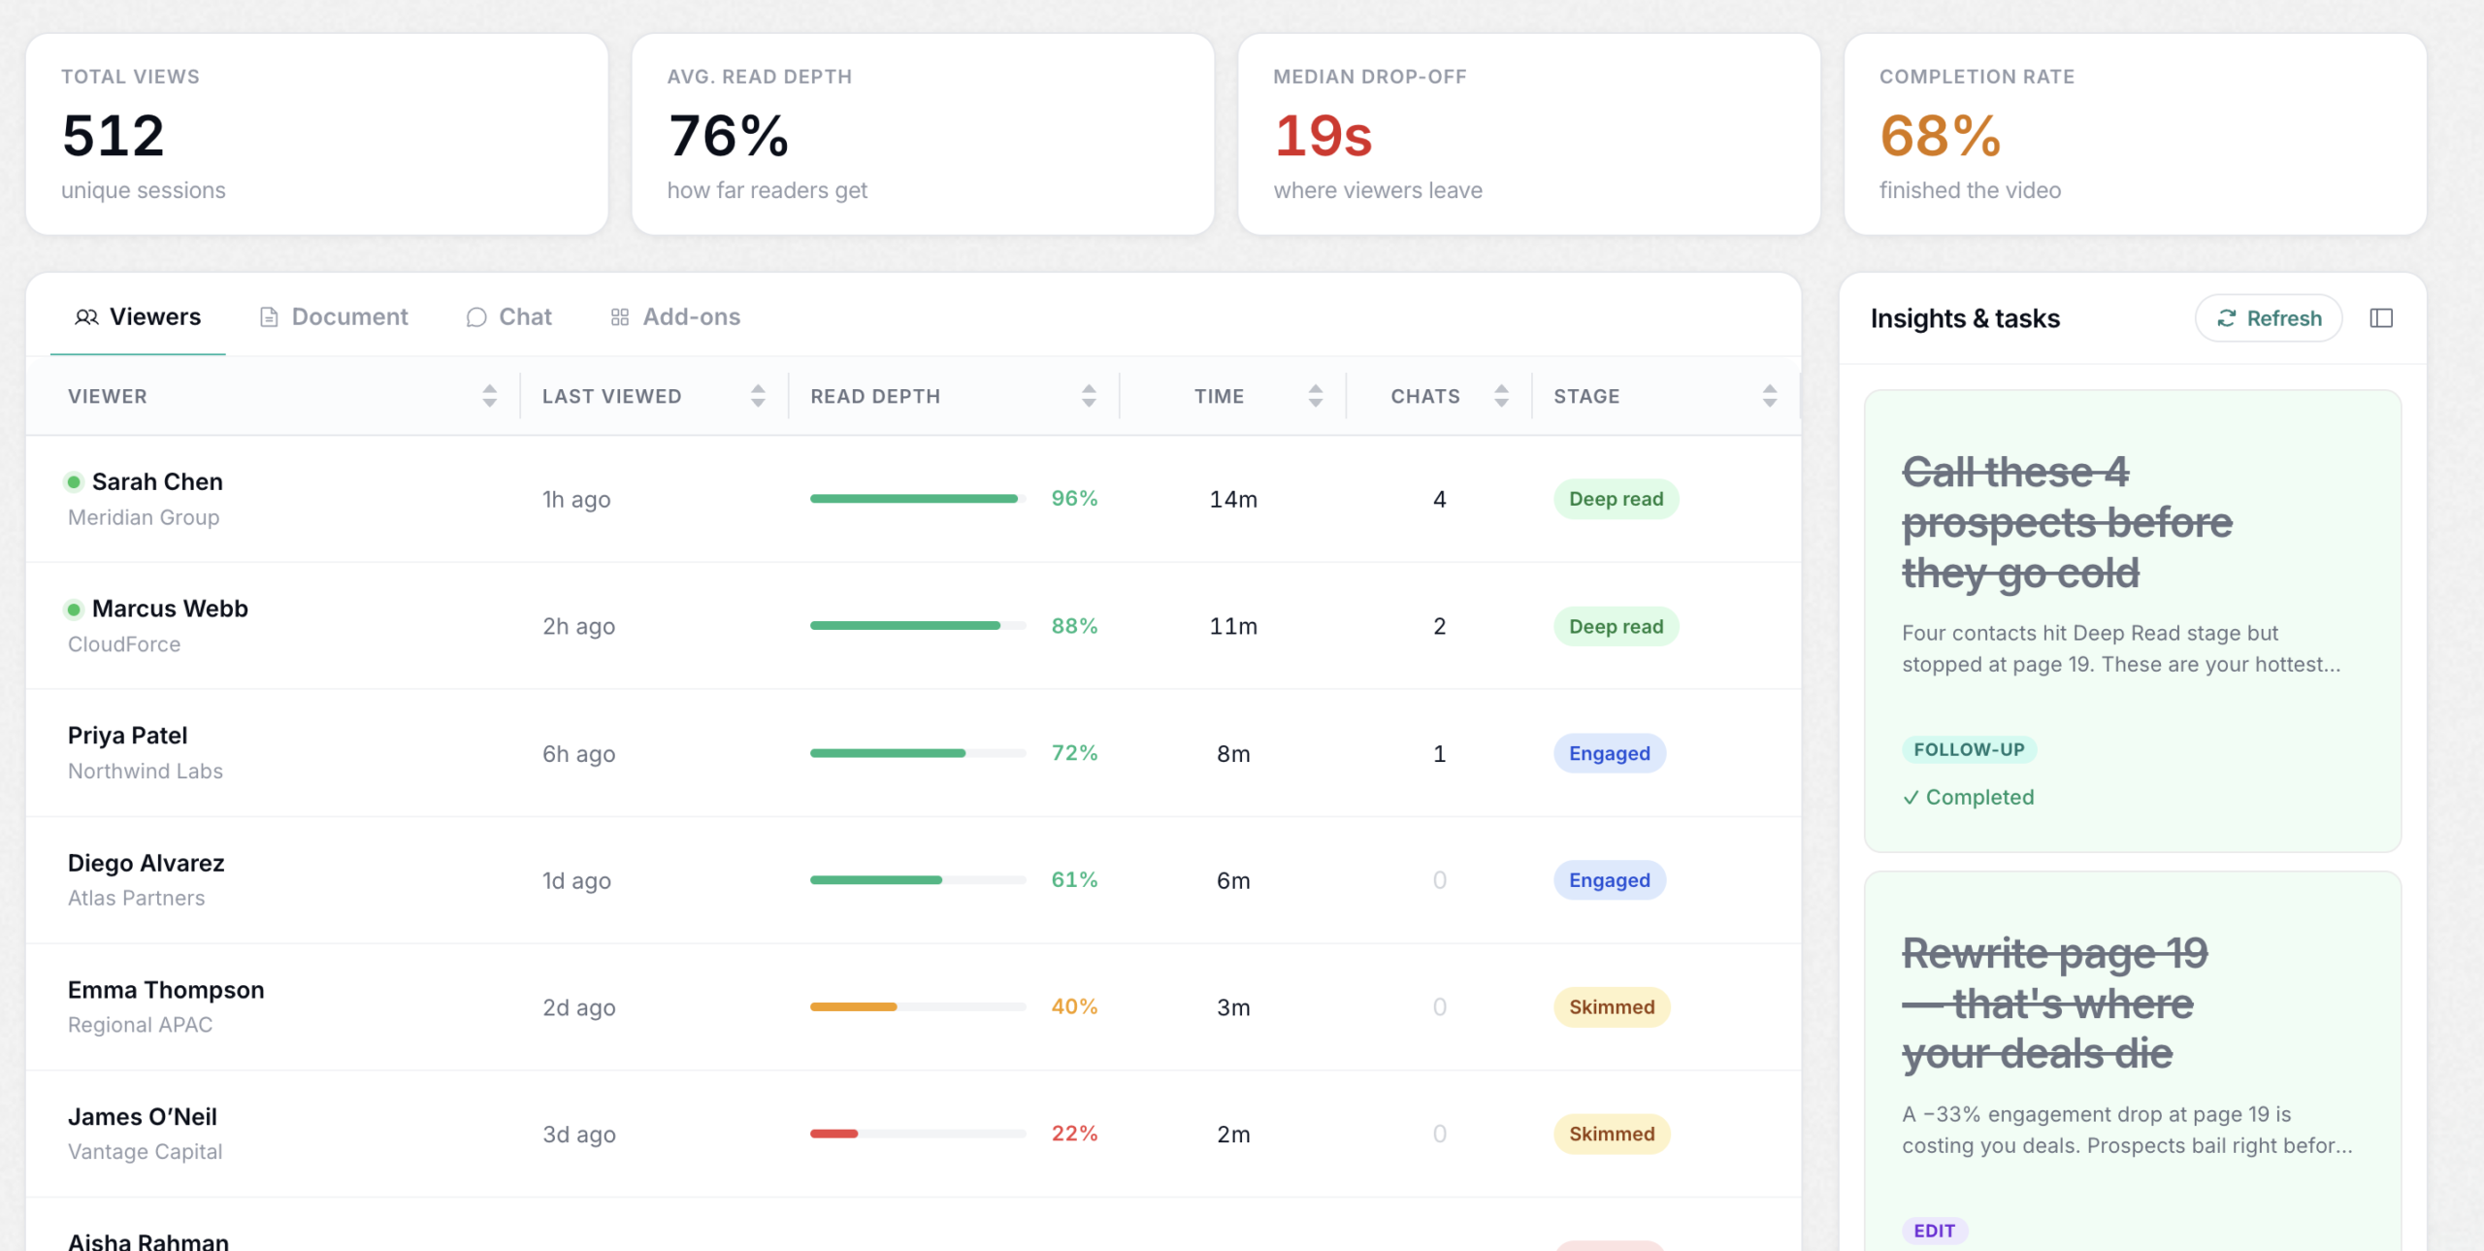2484x1251 pixels.
Task: Click Marcus Webb's 88% read depth value
Action: pos(1074,626)
